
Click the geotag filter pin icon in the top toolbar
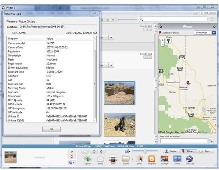tap(113, 20)
